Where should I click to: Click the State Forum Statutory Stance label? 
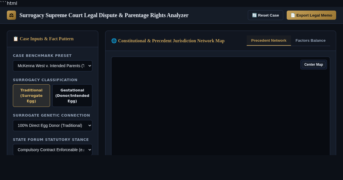[x=51, y=140]
